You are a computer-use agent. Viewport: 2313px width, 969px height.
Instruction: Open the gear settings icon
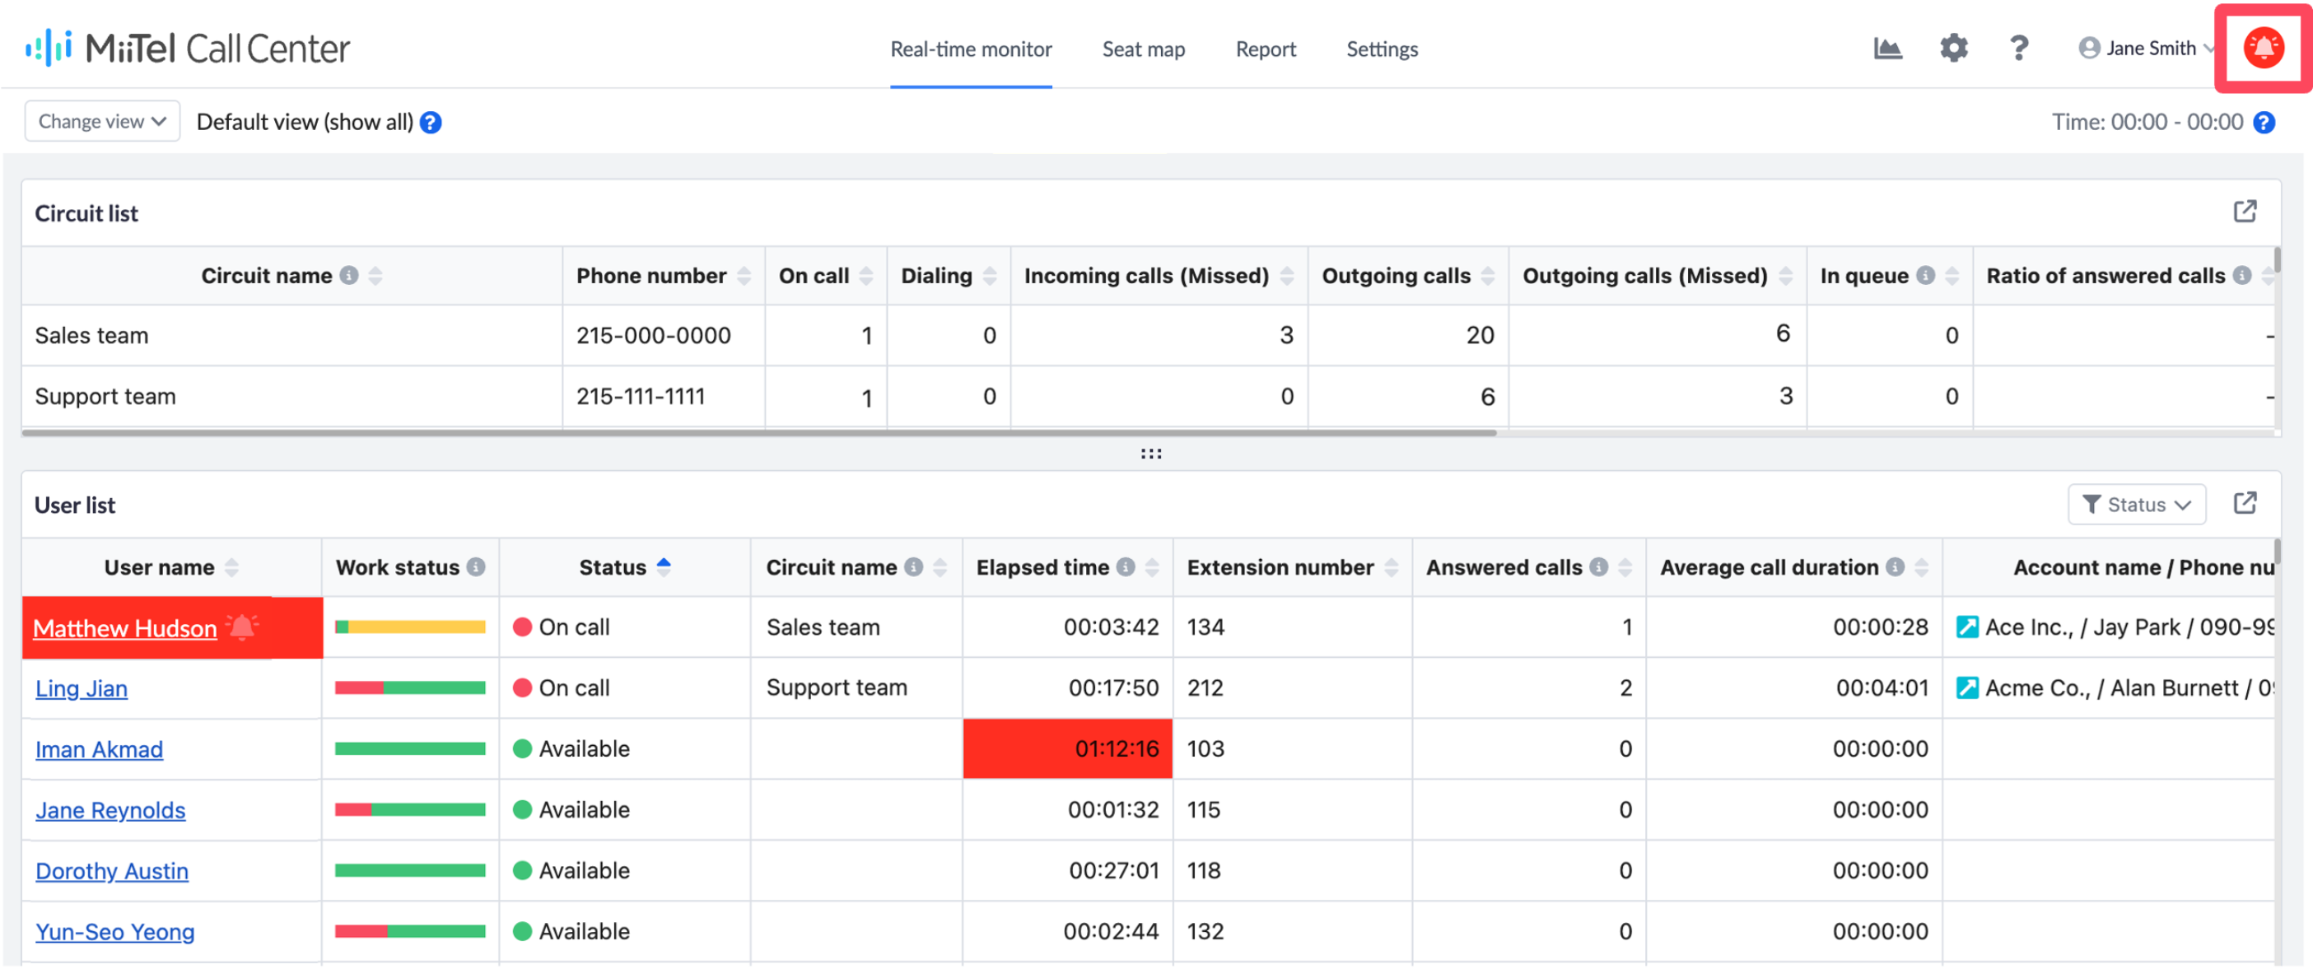coord(1954,49)
